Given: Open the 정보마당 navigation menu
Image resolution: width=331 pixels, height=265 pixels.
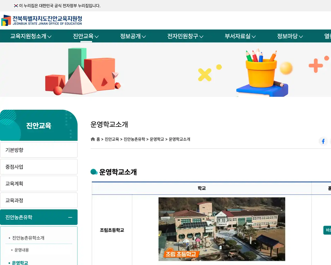Looking at the screenshot, I should click(289, 36).
